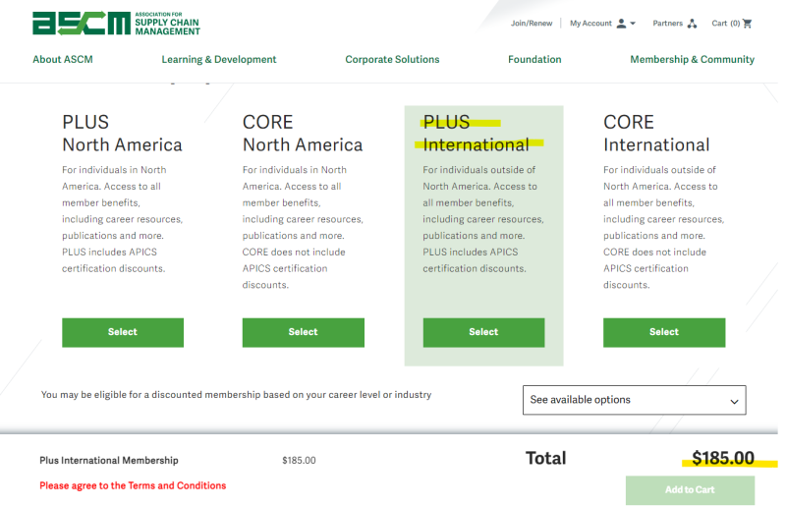Click the My Account person icon
Viewport: 786px width, 507px height.
pos(621,23)
